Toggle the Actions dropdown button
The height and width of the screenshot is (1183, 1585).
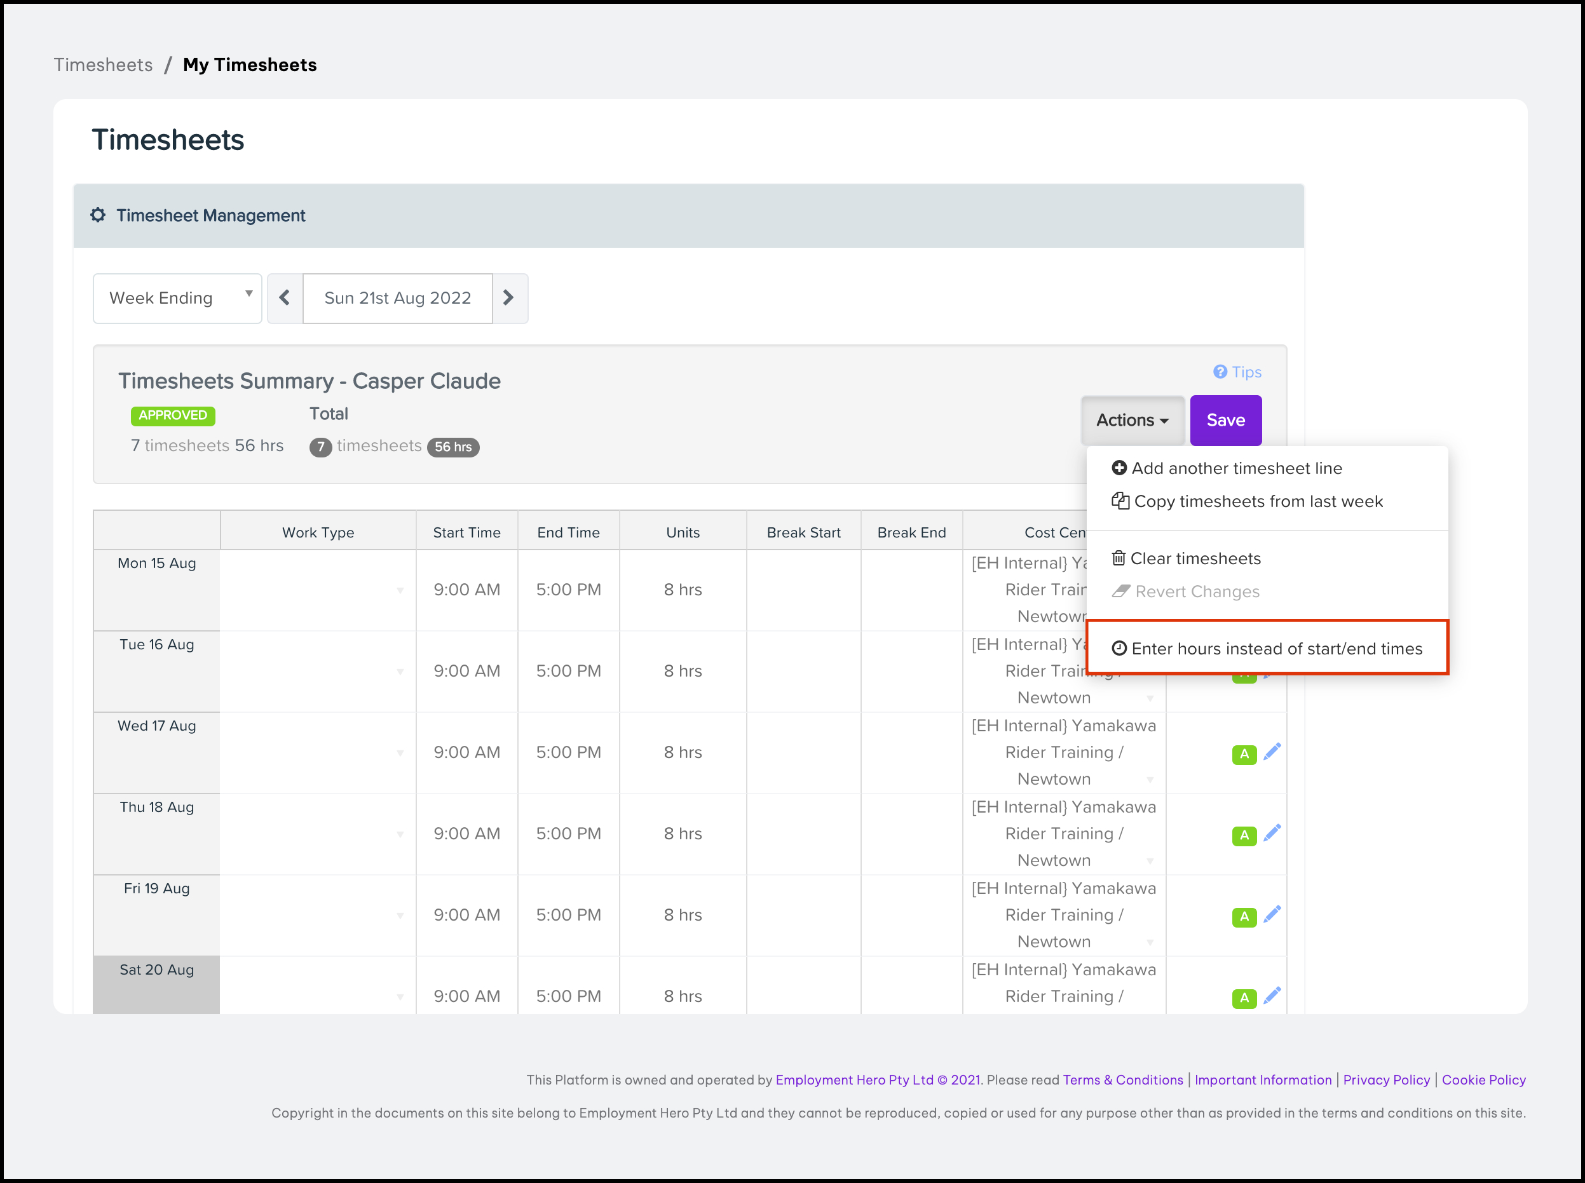click(x=1132, y=421)
